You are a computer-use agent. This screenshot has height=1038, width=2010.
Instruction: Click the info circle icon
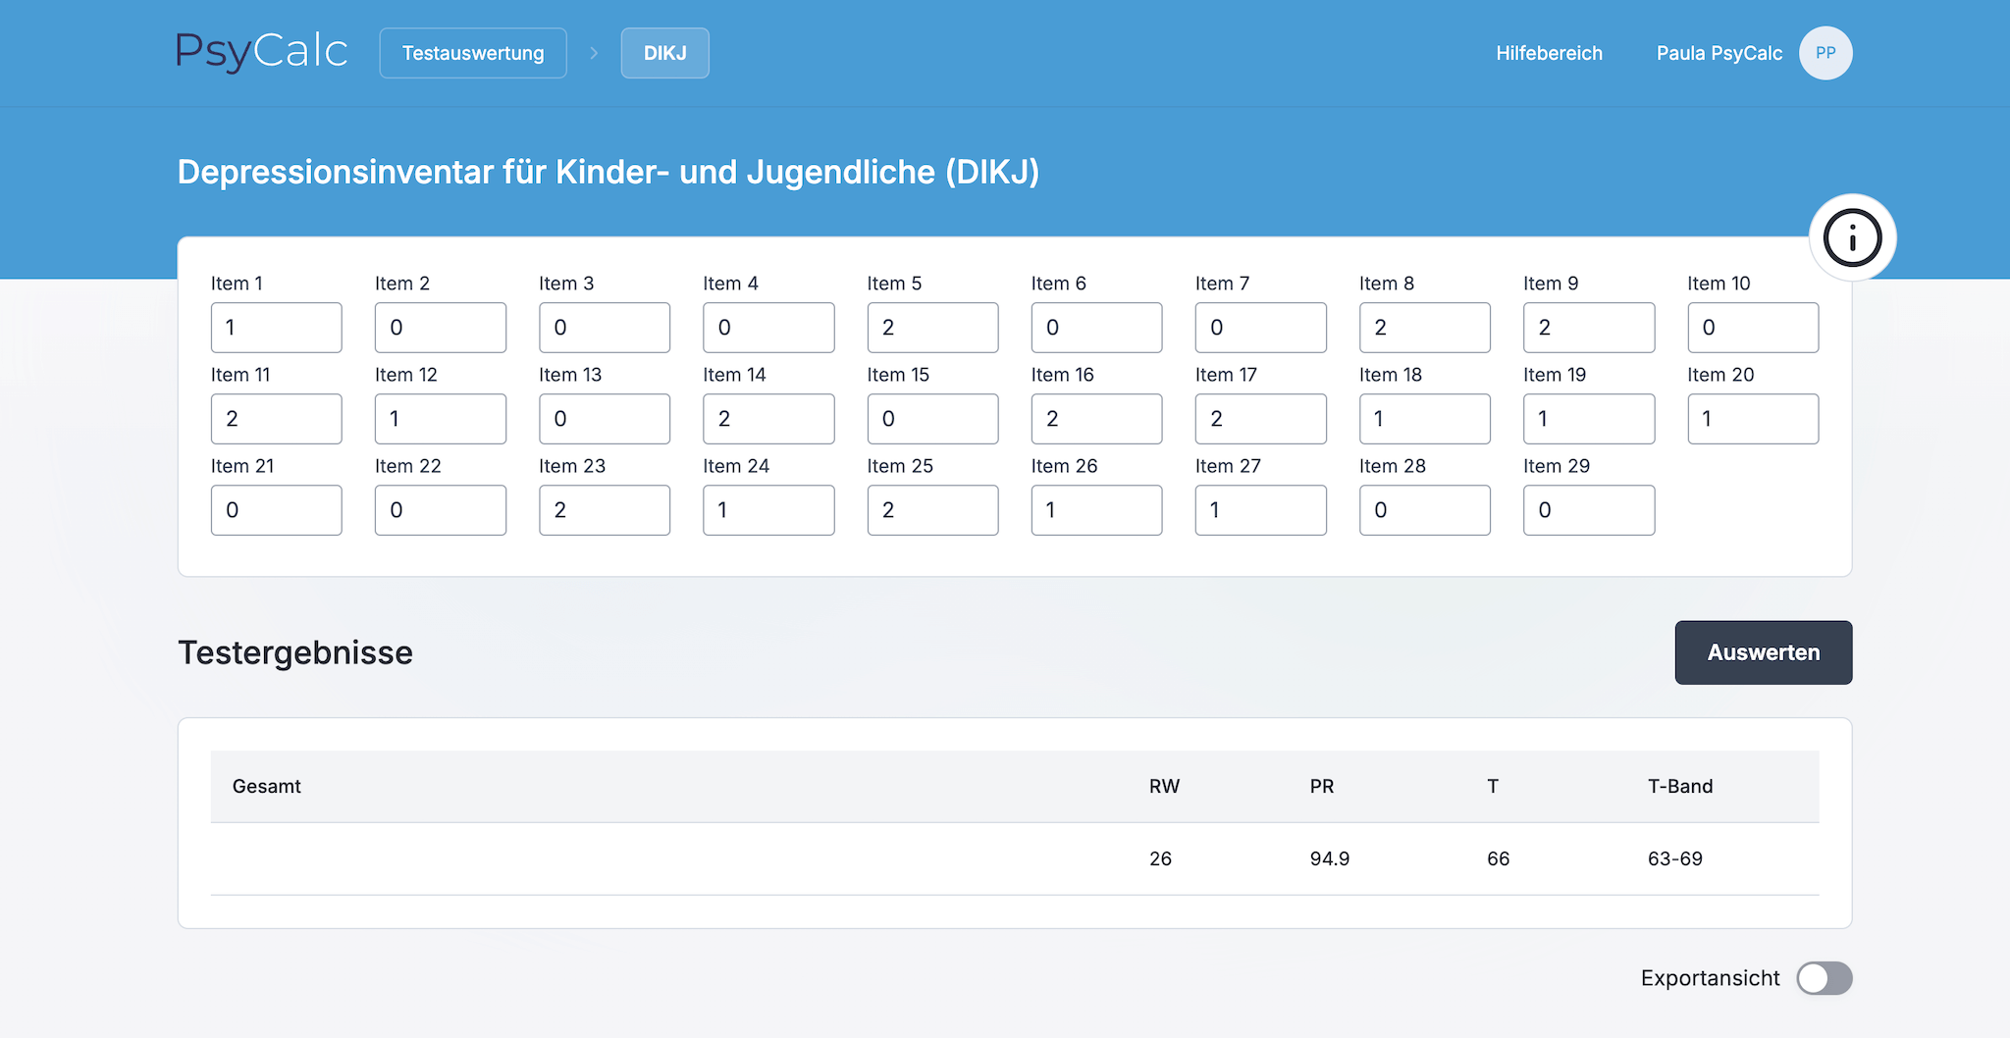pos(1852,238)
